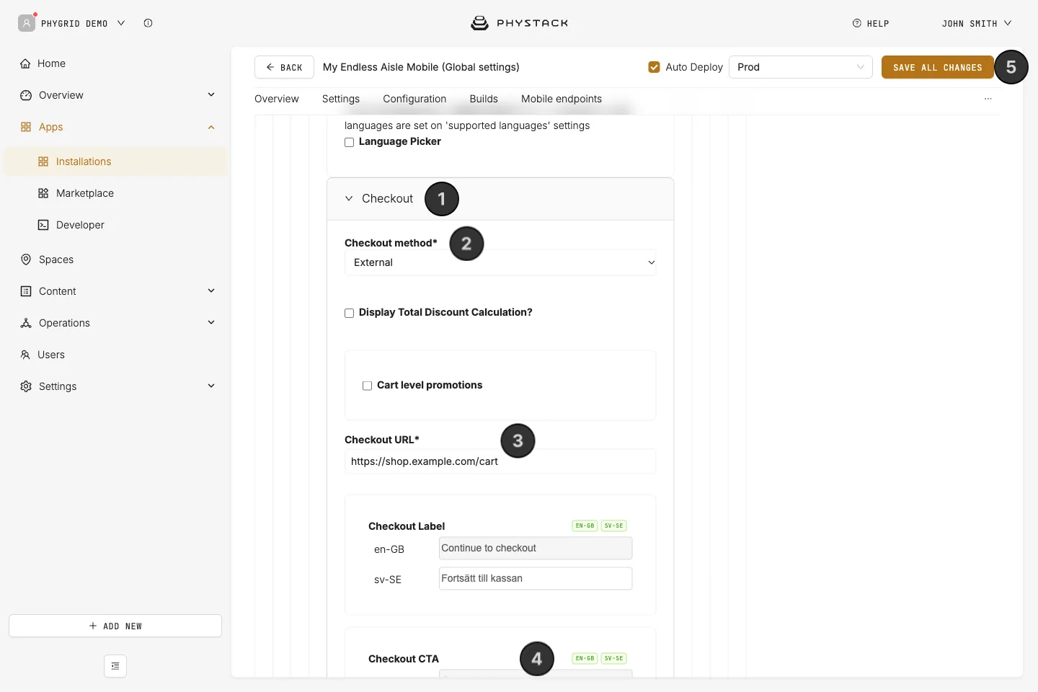Expand the Operations sidebar chevron
Viewport: 1038px width, 692px height.
tap(211, 322)
